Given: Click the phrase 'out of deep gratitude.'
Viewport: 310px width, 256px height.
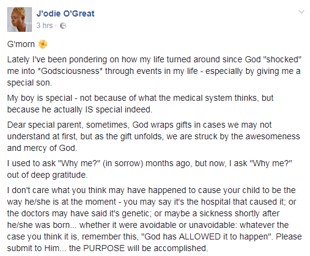Looking at the screenshot, I should pos(47,175).
